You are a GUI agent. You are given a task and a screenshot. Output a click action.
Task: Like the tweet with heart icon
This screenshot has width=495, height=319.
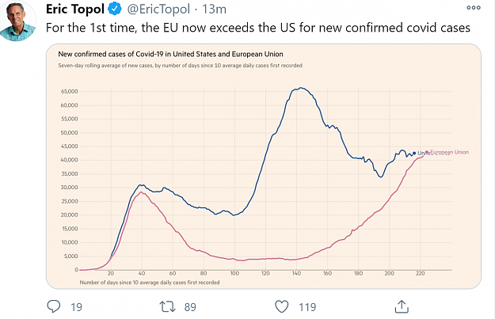(x=282, y=306)
